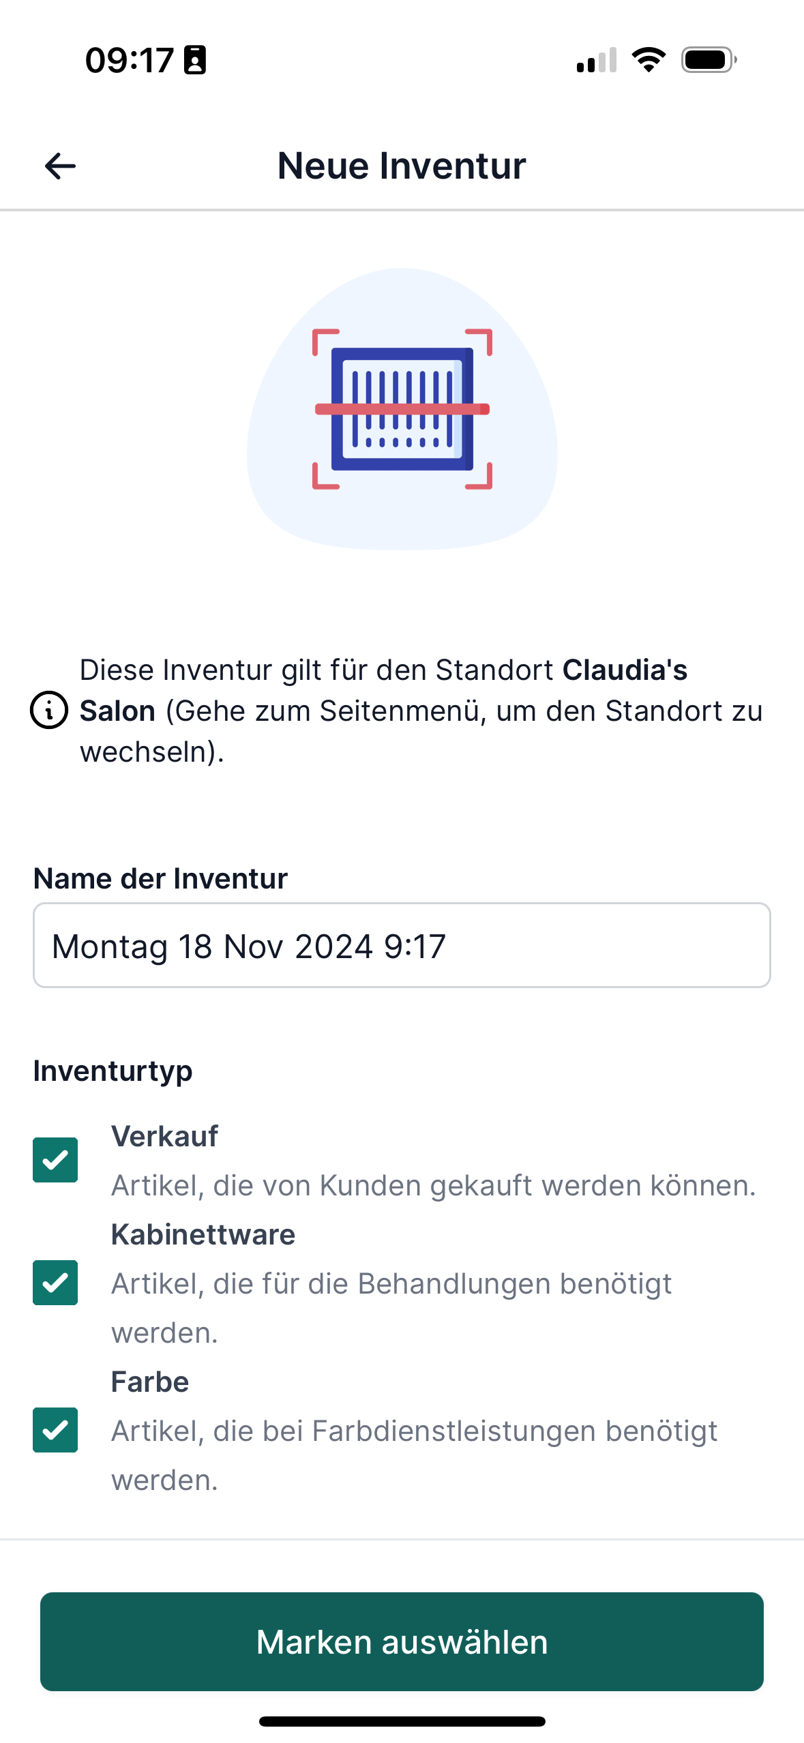804x1743 pixels.
Task: Tap the 09:17 clock in status bar
Action: coord(130,60)
